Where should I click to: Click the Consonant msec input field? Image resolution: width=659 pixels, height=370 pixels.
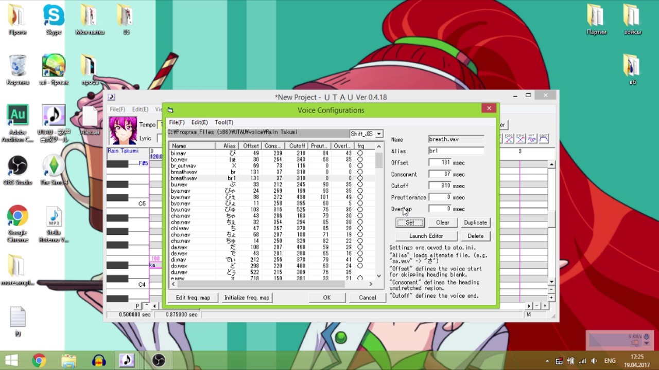[x=440, y=174]
